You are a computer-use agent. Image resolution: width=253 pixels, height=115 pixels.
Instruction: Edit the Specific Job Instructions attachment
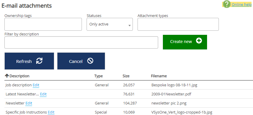tap(51, 112)
